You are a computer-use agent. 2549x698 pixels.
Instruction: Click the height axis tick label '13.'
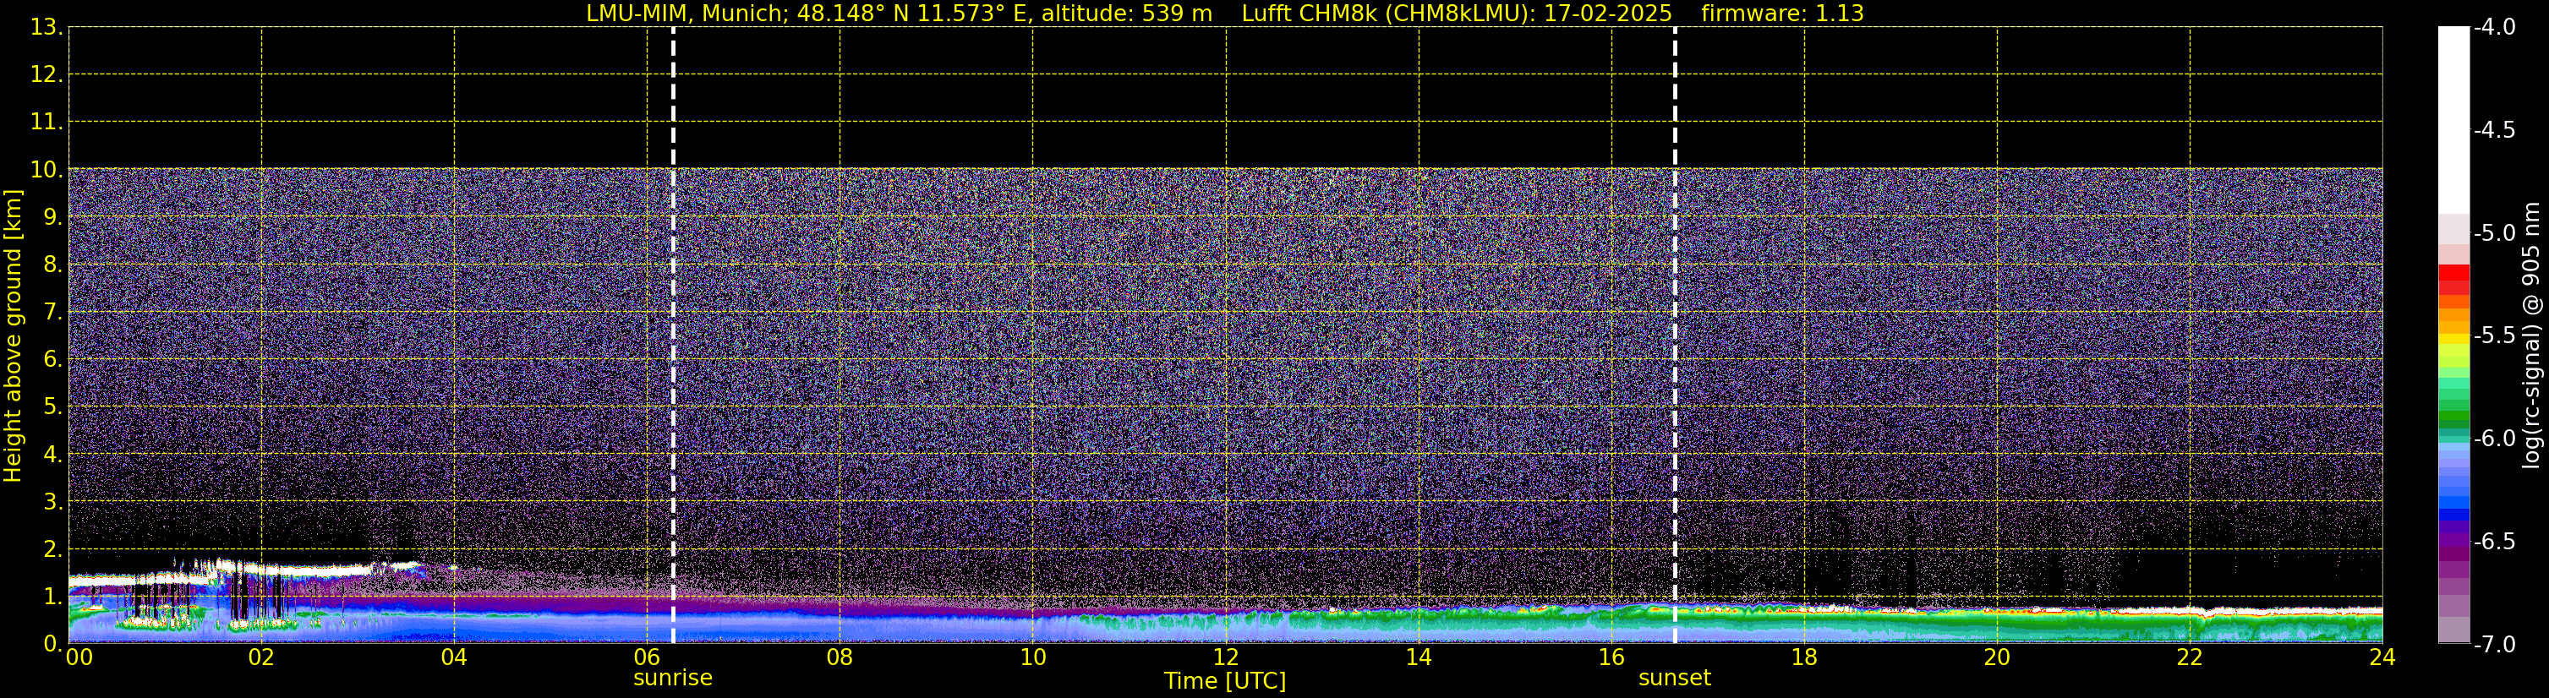(46, 28)
